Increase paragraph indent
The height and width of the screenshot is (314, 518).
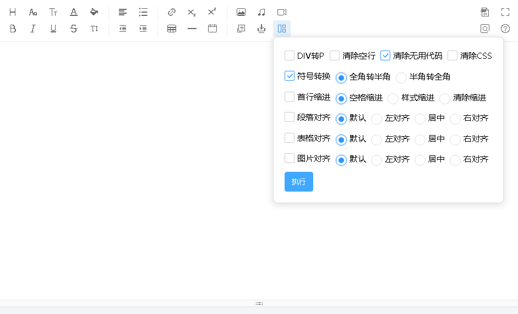coord(143,29)
